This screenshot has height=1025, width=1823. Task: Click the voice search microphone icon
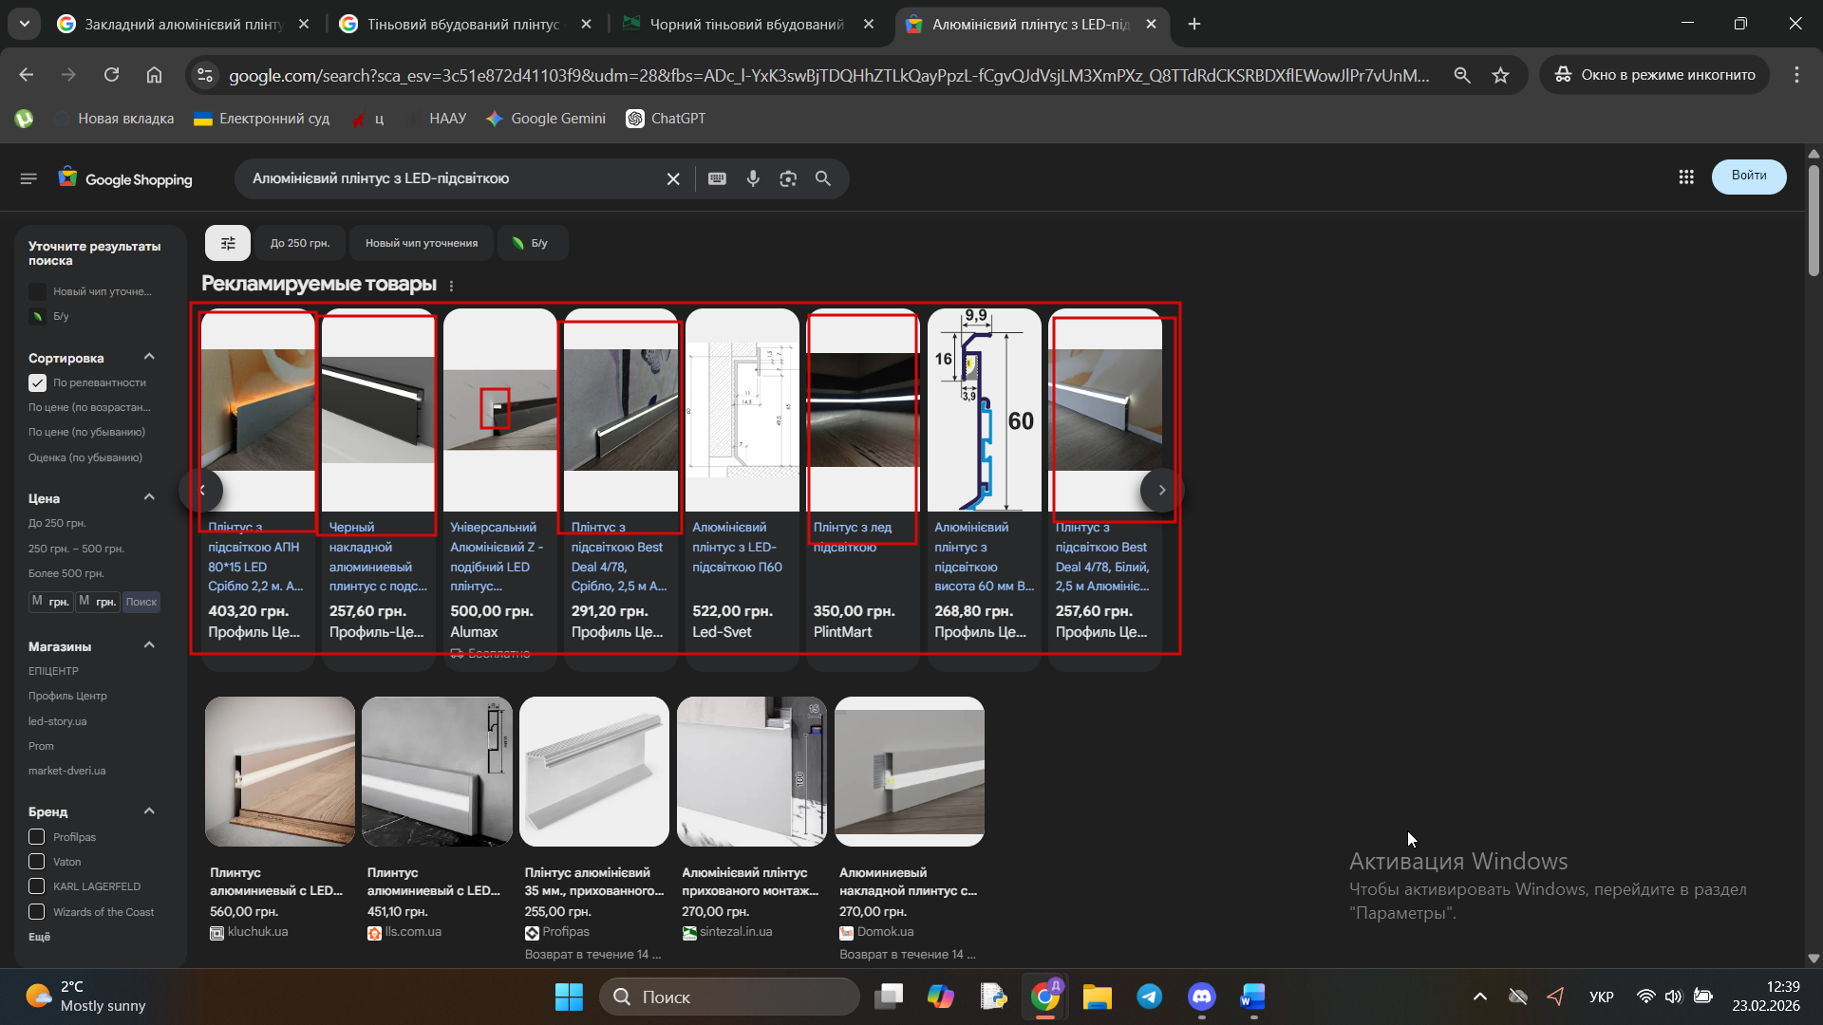[753, 178]
